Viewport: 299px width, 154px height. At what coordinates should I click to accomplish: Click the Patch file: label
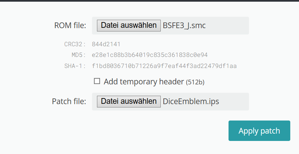tap(69, 101)
